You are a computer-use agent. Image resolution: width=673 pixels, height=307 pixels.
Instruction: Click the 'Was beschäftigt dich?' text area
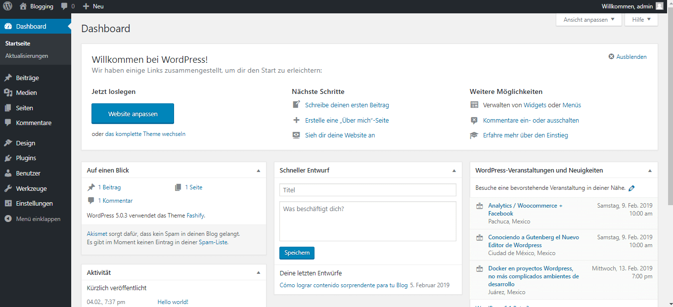pyautogui.click(x=368, y=221)
